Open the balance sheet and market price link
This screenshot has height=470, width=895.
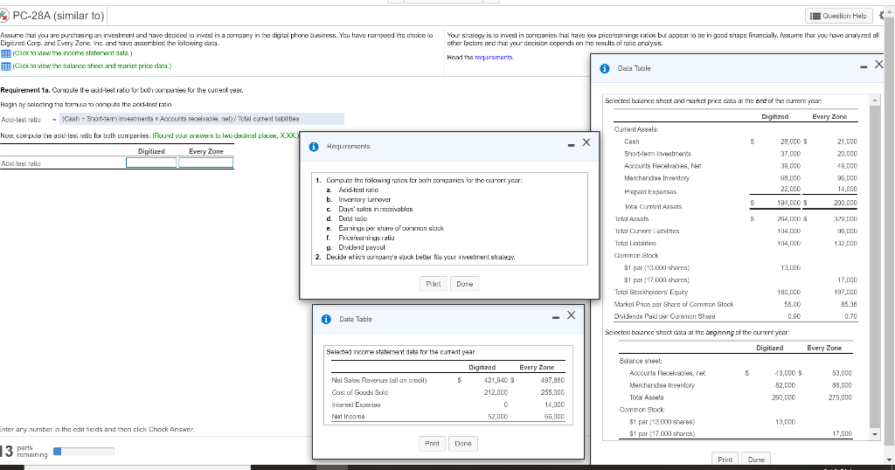(92, 66)
